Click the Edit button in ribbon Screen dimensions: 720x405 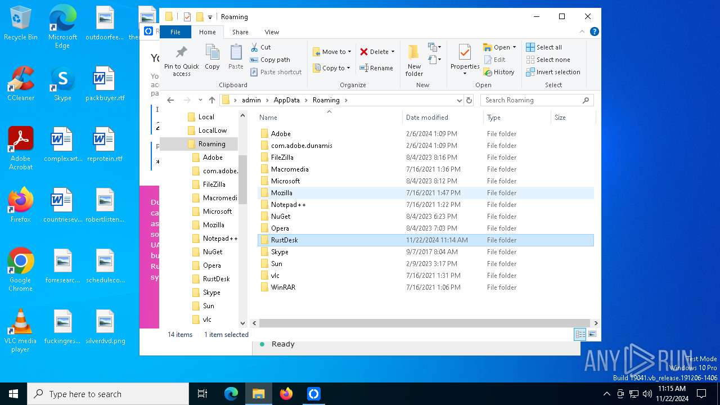tap(494, 60)
